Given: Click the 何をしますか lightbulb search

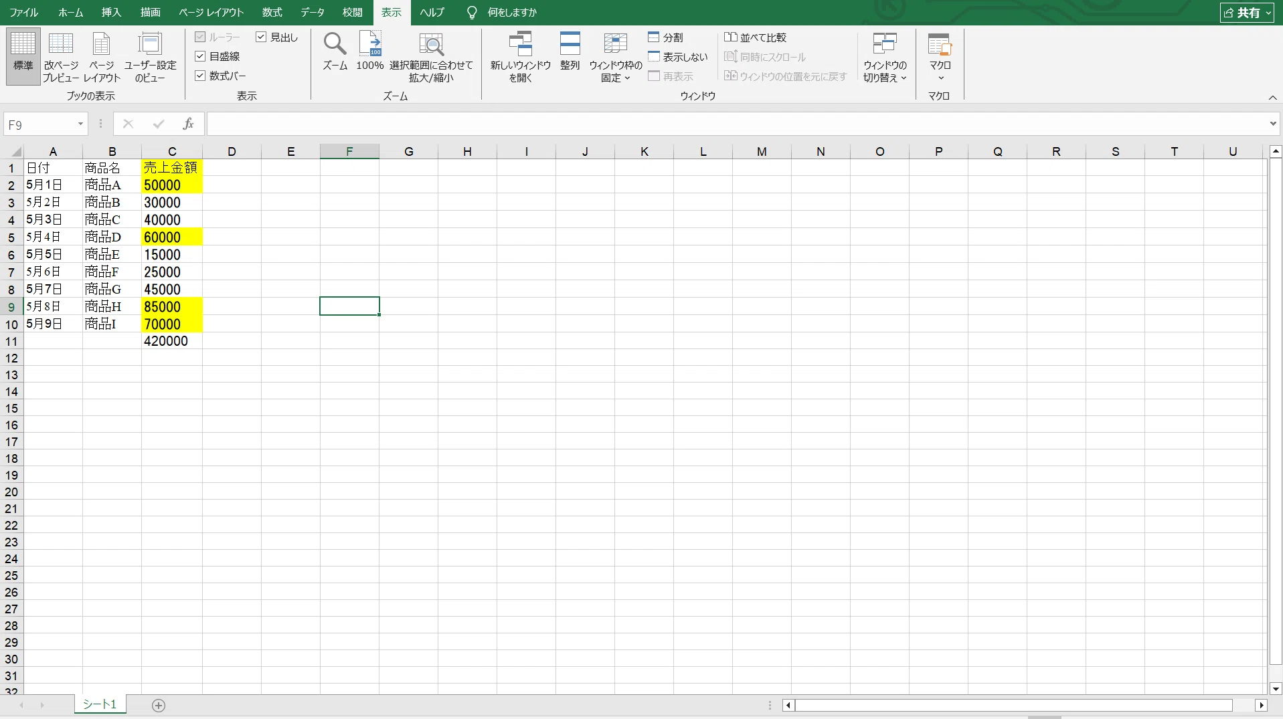Looking at the screenshot, I should pyautogui.click(x=502, y=12).
